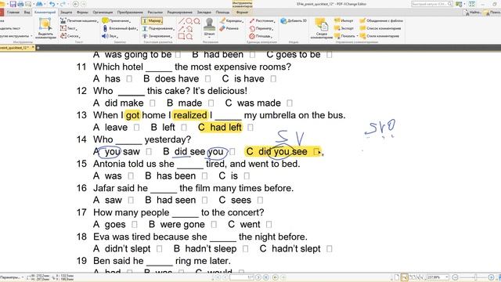Select the Cloud shape tool
Image resolution: width=501 pixels, height=282 pixels.
pos(197,21)
